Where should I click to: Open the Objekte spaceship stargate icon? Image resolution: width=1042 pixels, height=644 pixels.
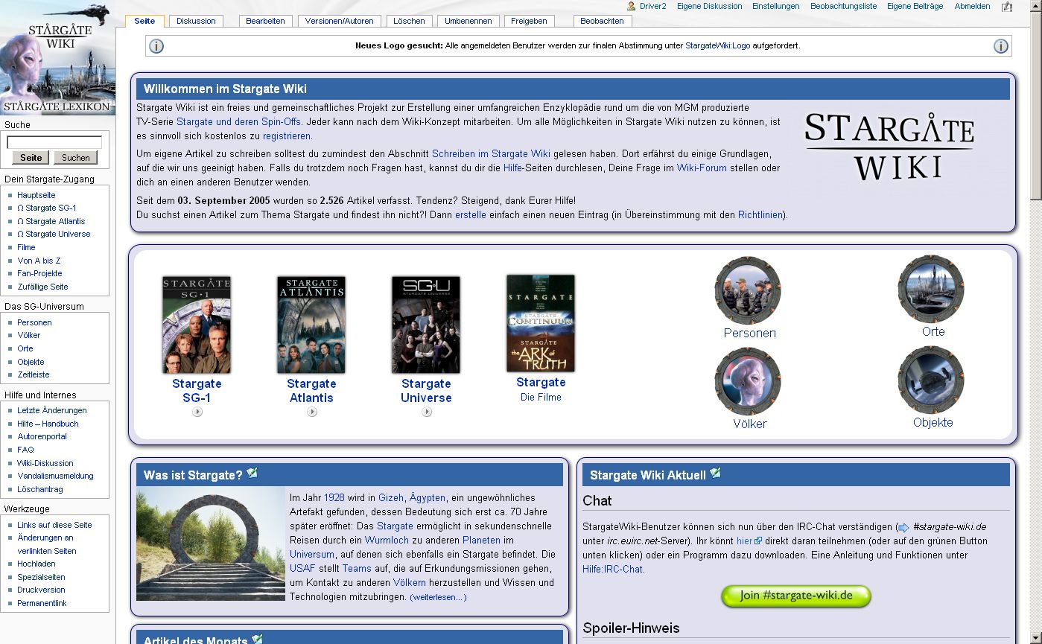click(931, 380)
